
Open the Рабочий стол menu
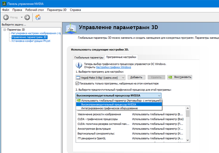pyautogui.click(x=34, y=10)
